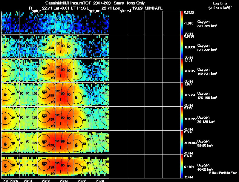Click the 23:52 time axis label
Screen dimensions: 239x182
(82, 181)
